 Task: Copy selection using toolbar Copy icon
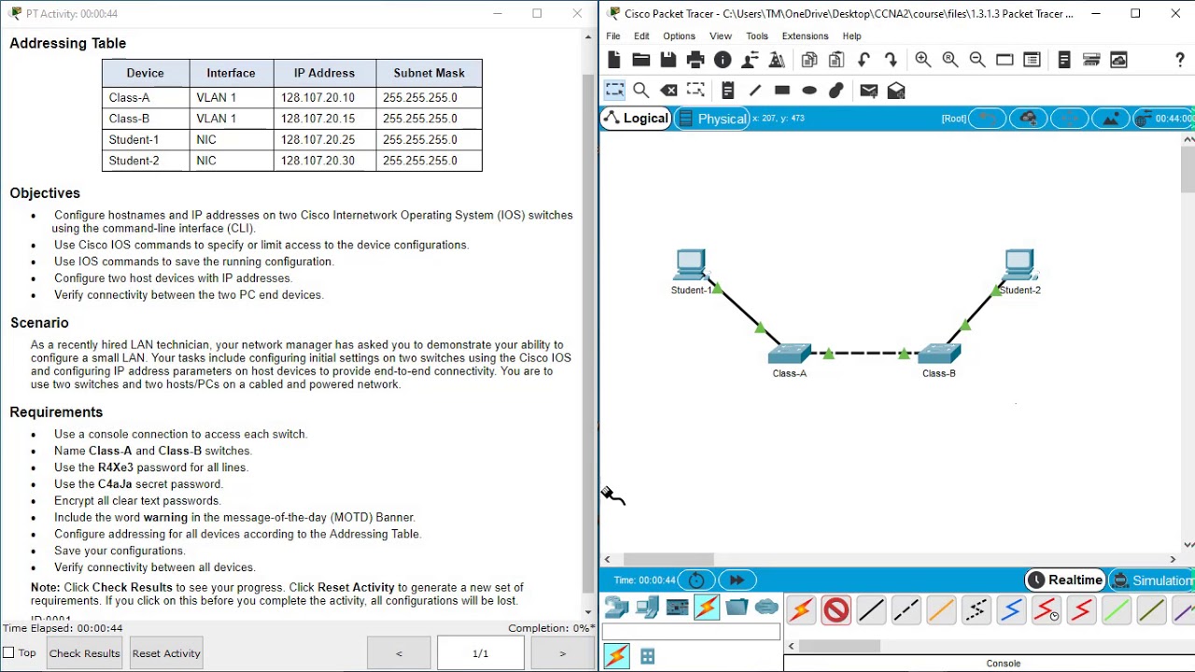tap(809, 60)
